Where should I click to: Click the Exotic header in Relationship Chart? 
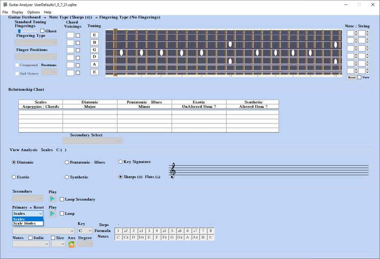tap(198, 102)
